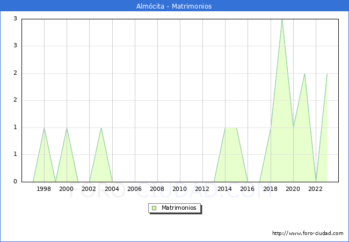The image size is (349, 242).
Task: Select the 2022 x-axis year label
Action: [316, 189]
